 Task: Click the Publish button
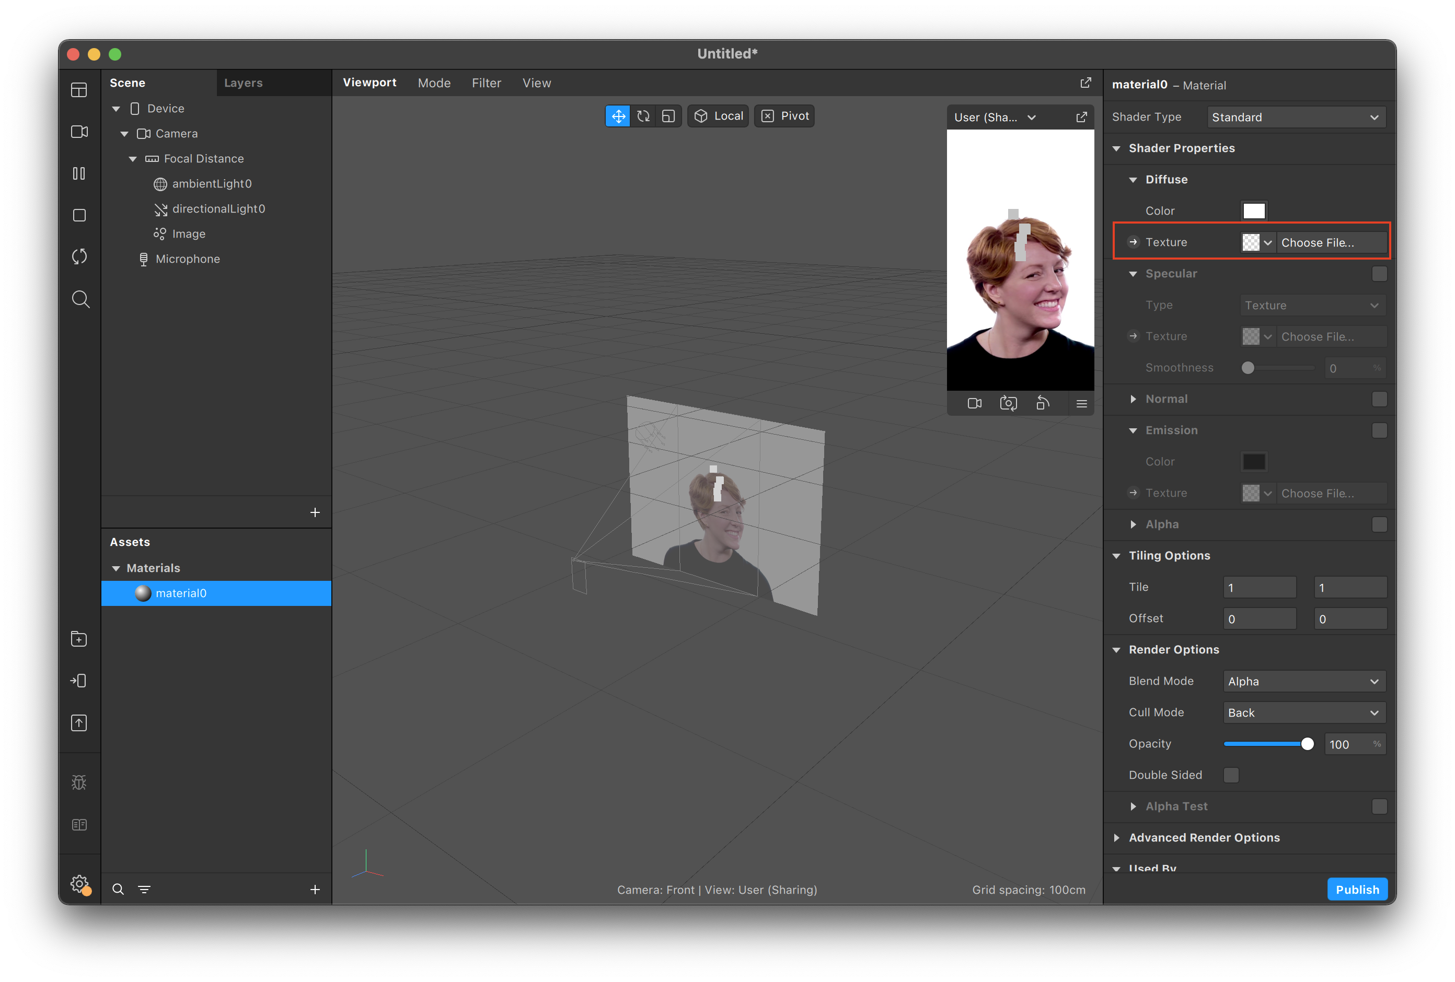point(1357,890)
